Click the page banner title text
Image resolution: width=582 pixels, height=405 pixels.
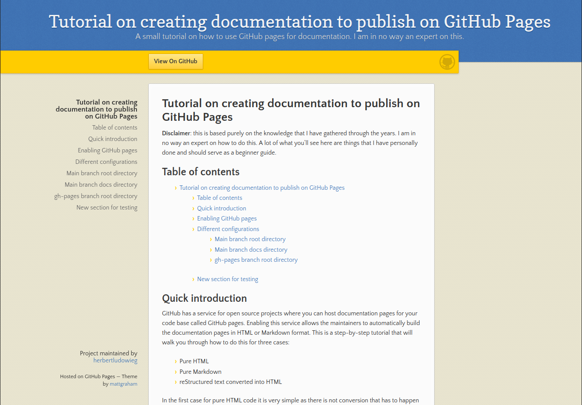pos(300,22)
